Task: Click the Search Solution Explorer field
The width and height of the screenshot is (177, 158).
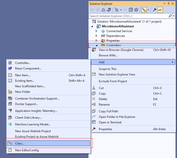Action: coord(129,16)
